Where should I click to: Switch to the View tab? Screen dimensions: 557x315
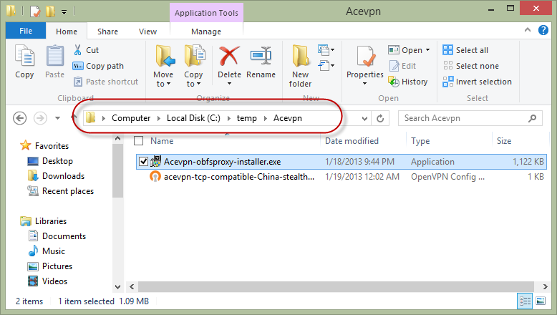[x=147, y=31]
